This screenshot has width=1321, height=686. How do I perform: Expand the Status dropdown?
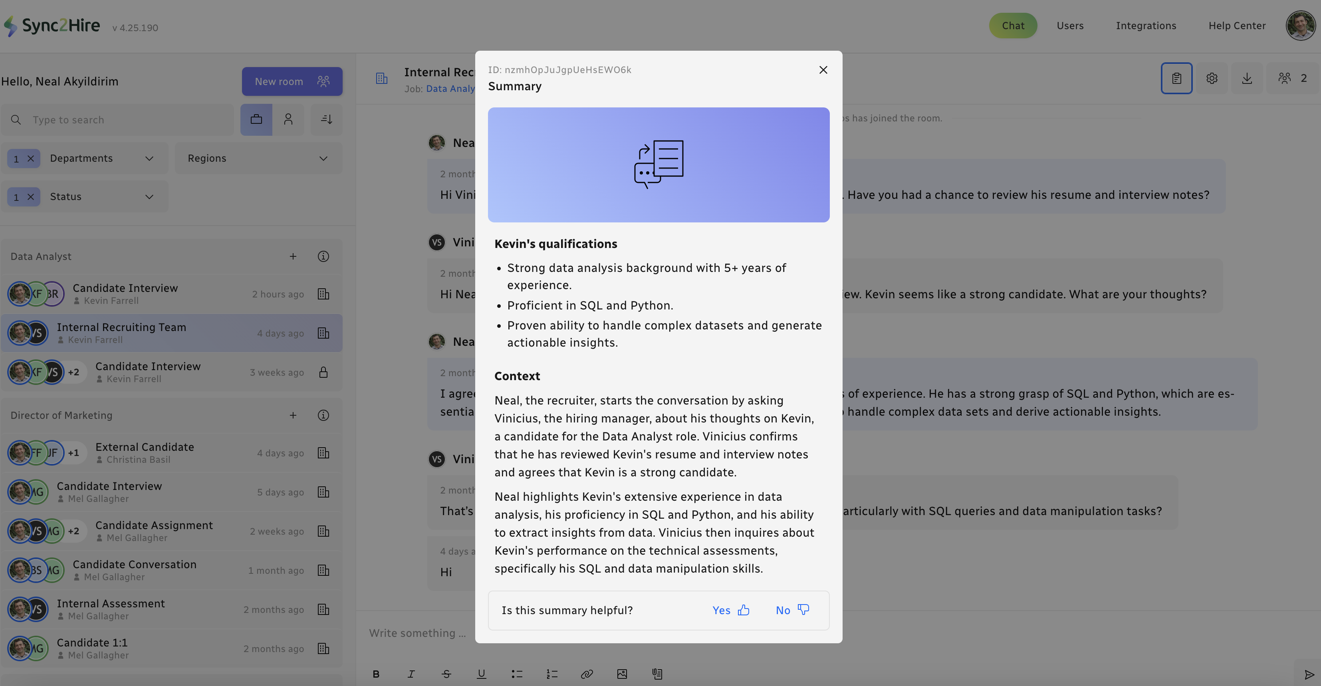point(149,197)
